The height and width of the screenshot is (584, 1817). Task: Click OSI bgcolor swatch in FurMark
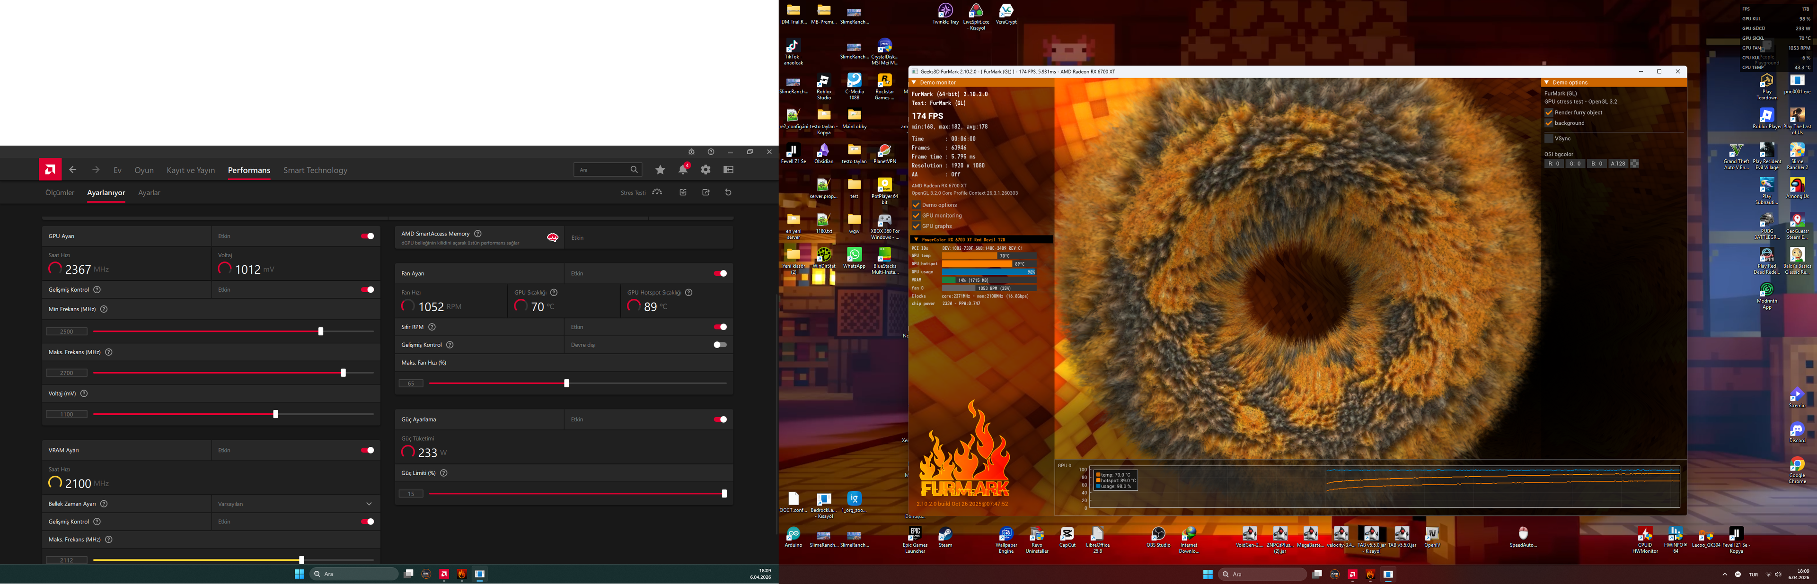(1634, 164)
